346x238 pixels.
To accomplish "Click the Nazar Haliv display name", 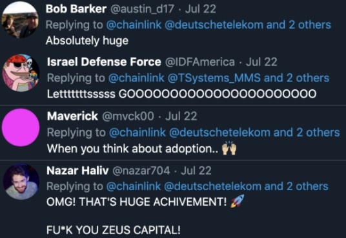I will pyautogui.click(x=77, y=170).
